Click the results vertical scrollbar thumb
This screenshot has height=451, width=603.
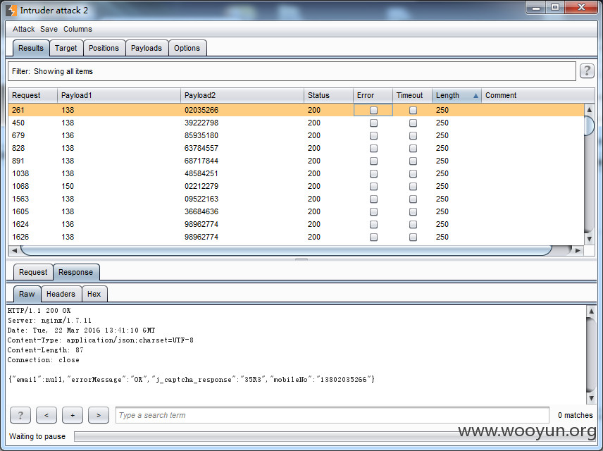(x=589, y=125)
